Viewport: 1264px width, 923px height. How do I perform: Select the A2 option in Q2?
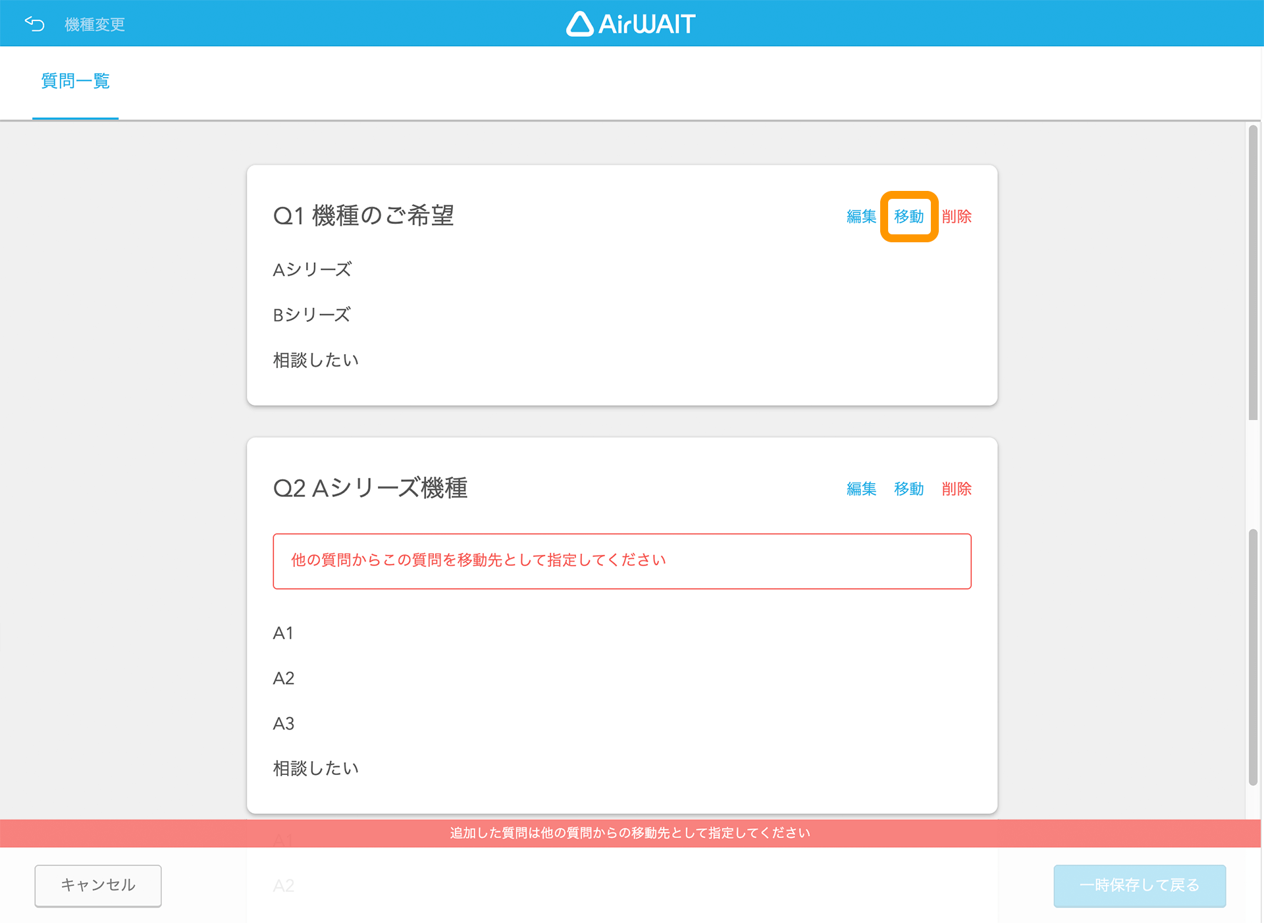[x=284, y=679]
